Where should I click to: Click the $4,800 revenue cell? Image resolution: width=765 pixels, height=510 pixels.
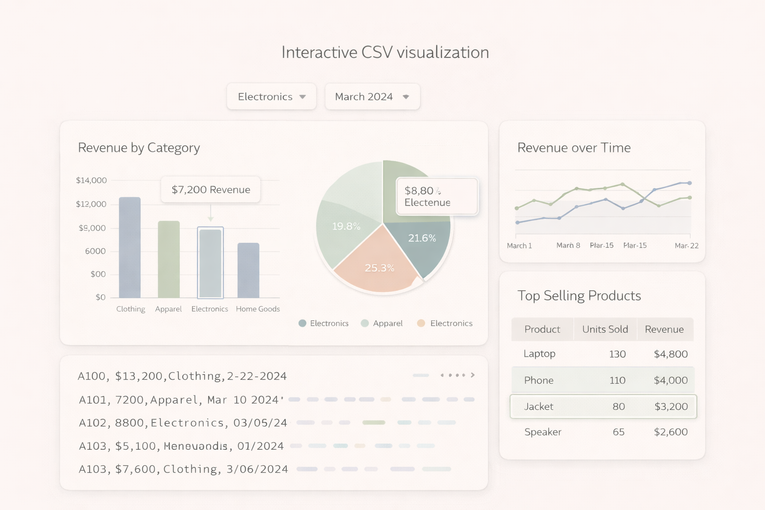tap(671, 354)
